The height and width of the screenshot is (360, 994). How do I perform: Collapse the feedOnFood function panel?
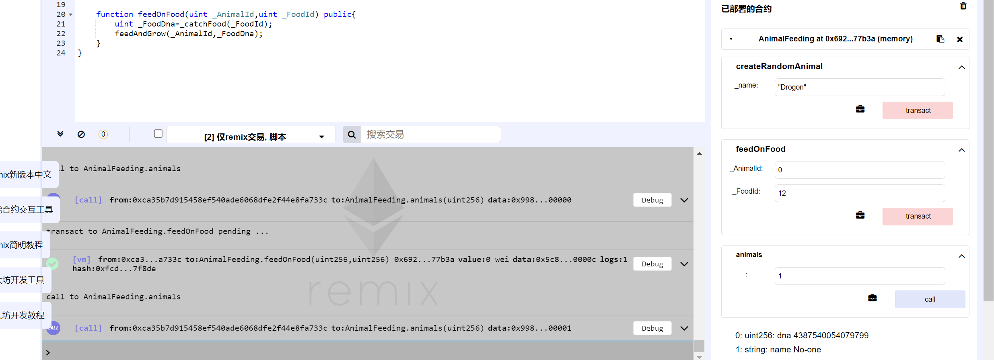coord(961,150)
